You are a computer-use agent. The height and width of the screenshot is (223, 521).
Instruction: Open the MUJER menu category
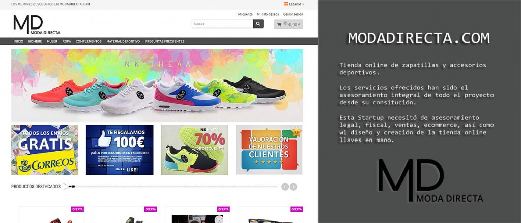52,42
